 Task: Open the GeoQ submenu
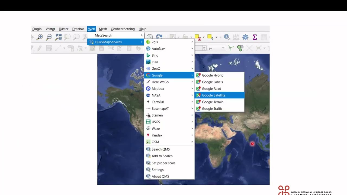[169, 69]
